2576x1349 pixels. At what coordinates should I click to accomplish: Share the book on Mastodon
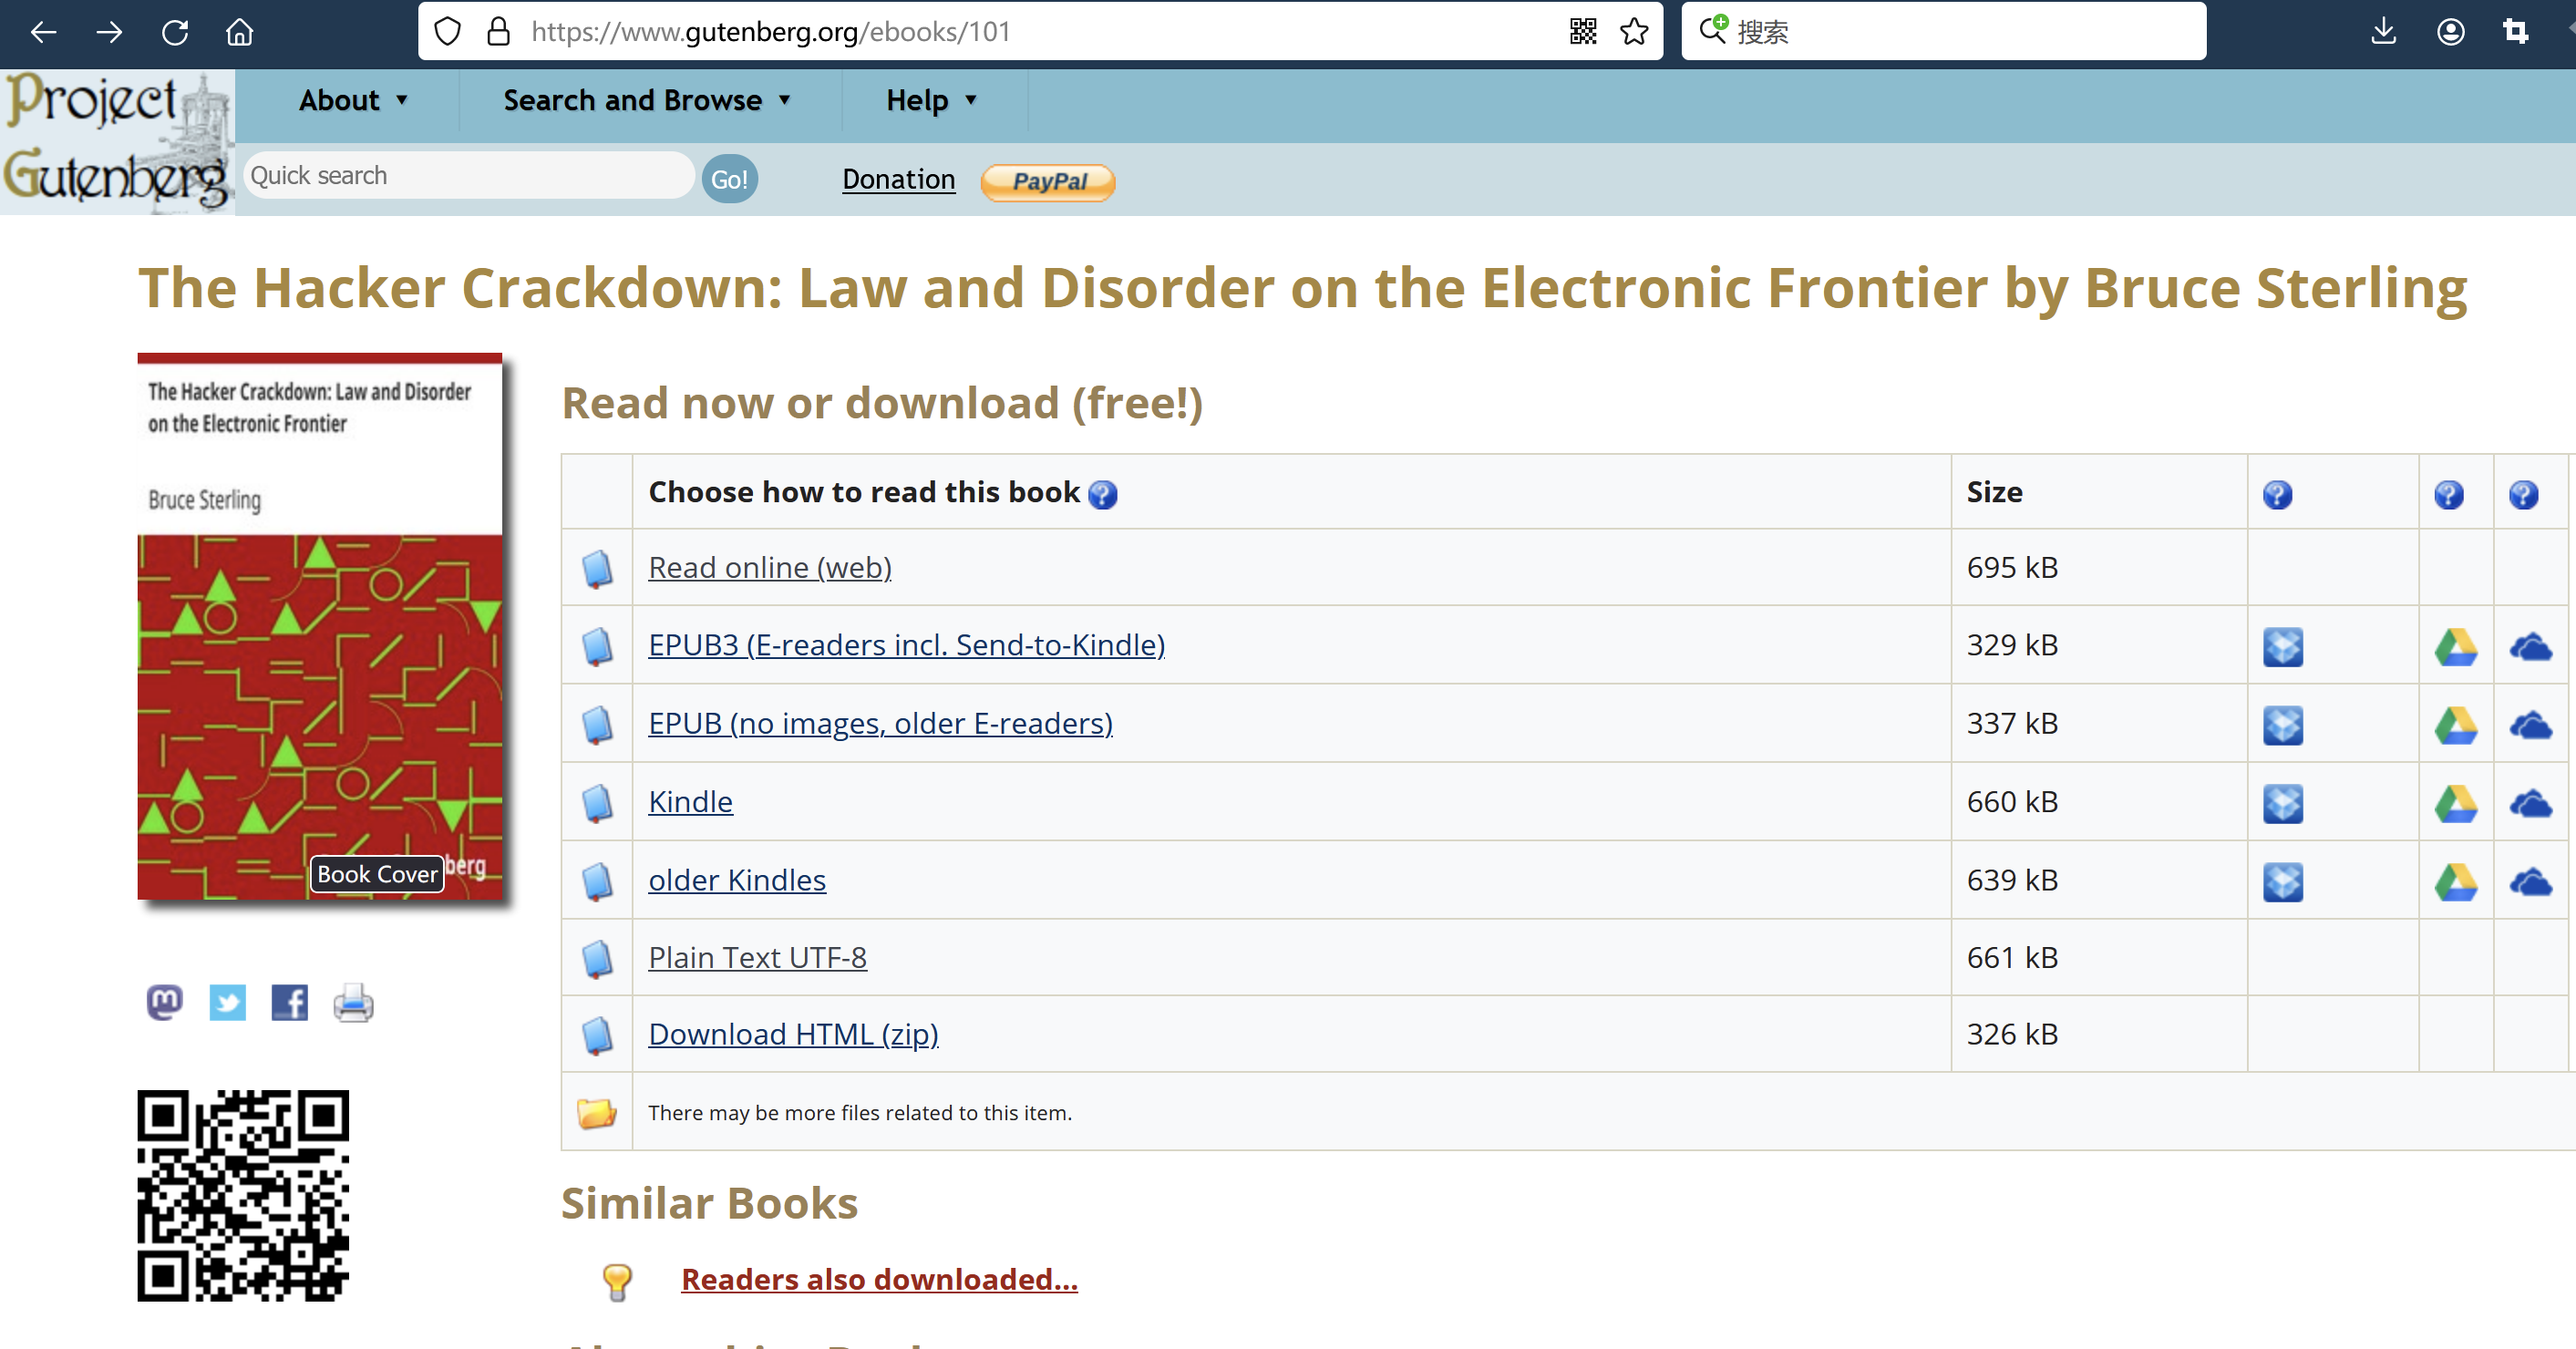pos(165,1002)
